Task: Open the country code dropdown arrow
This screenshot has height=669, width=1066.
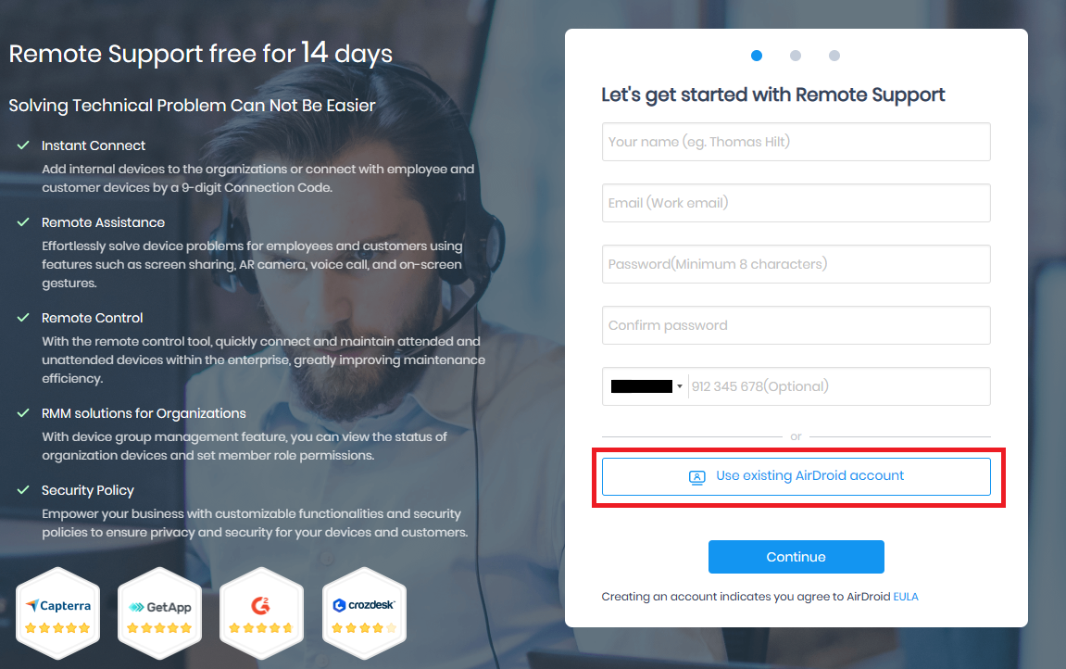Action: [x=679, y=386]
